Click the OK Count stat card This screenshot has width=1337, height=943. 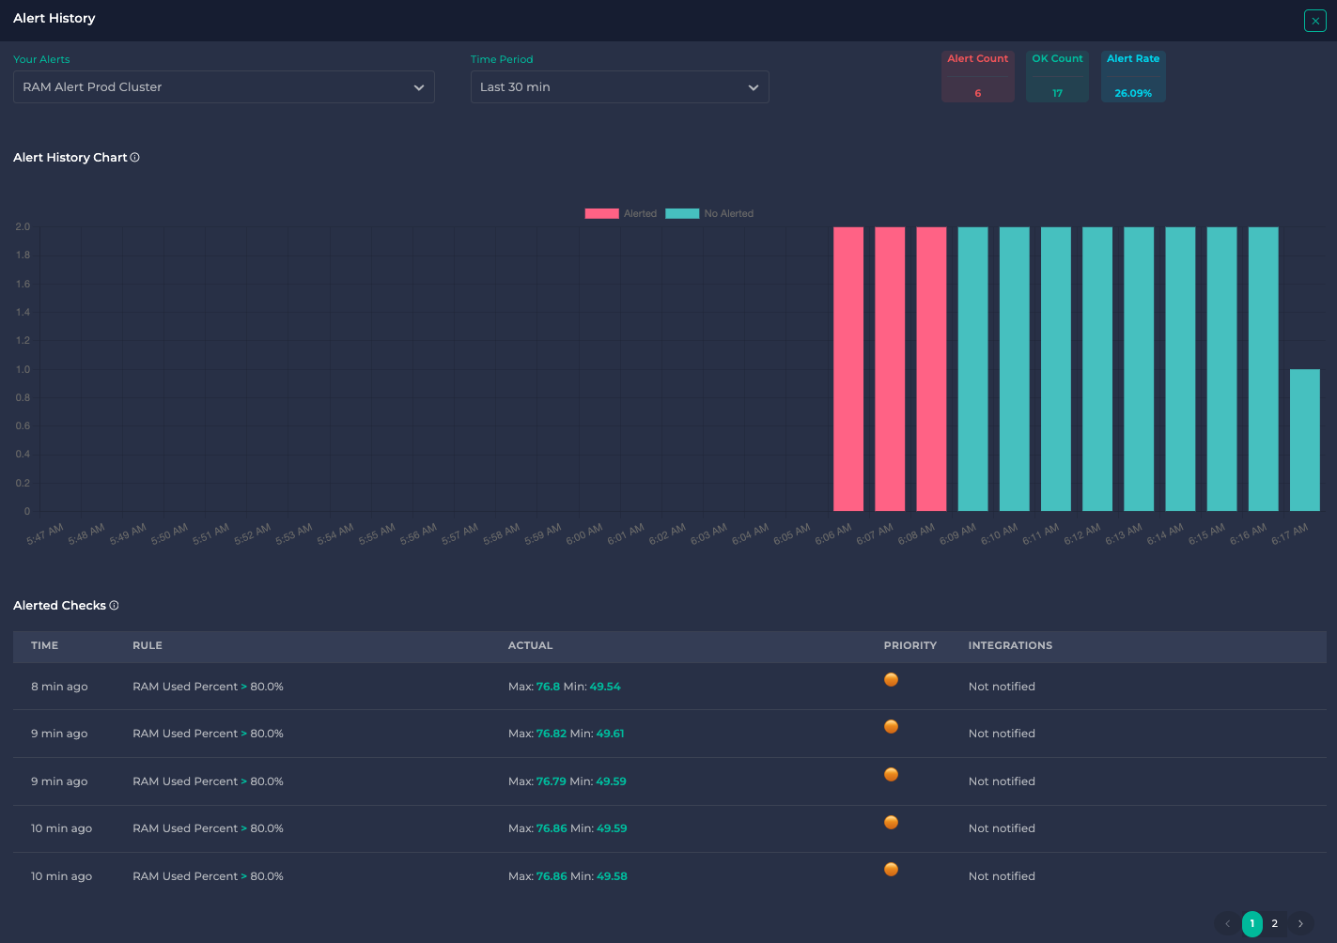[x=1057, y=76]
